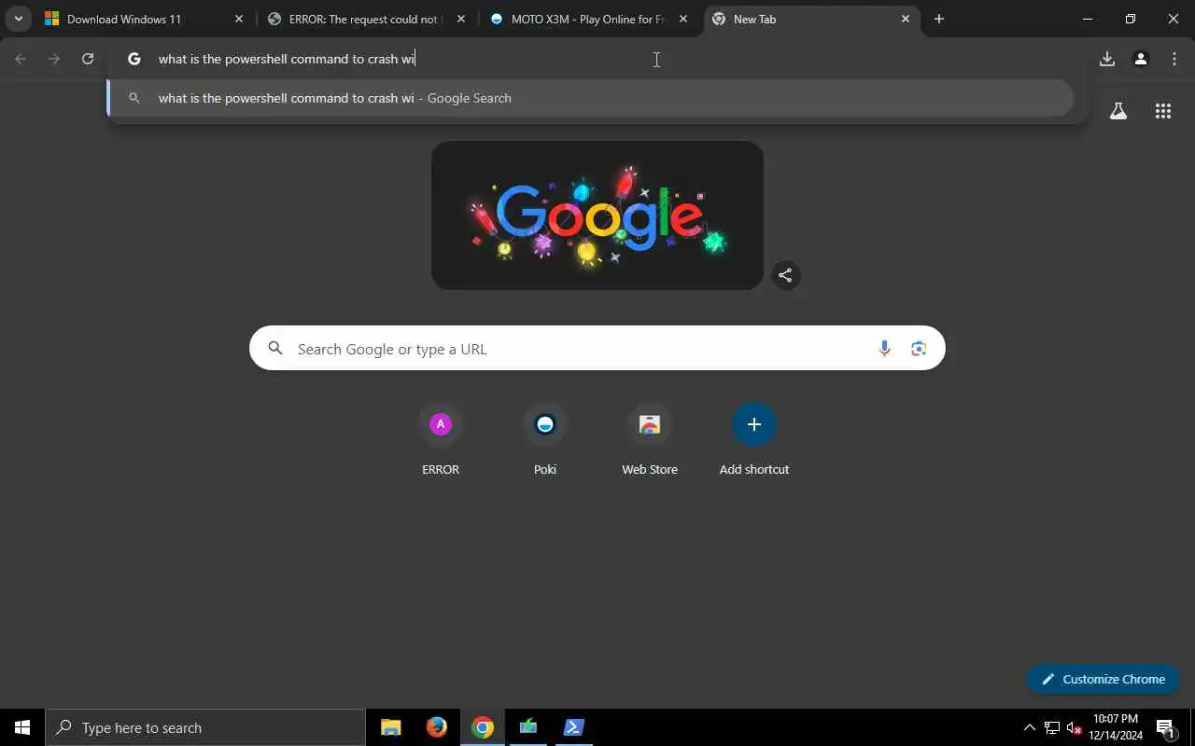
Task: Open the tab search dropdown arrow
Action: [x=18, y=19]
